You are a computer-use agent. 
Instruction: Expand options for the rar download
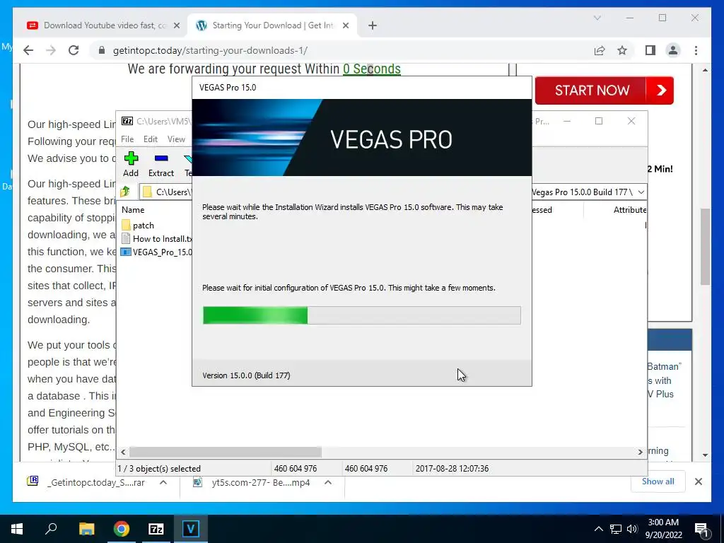pos(163,482)
